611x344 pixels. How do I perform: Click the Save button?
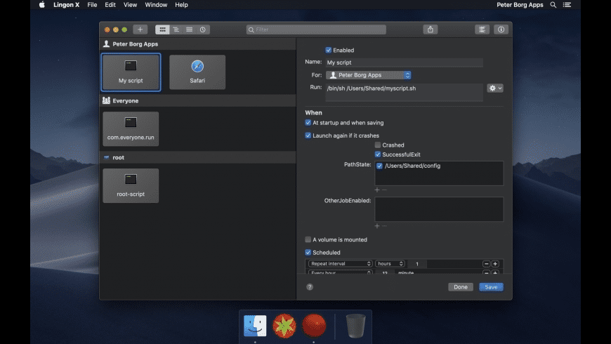pyautogui.click(x=491, y=287)
